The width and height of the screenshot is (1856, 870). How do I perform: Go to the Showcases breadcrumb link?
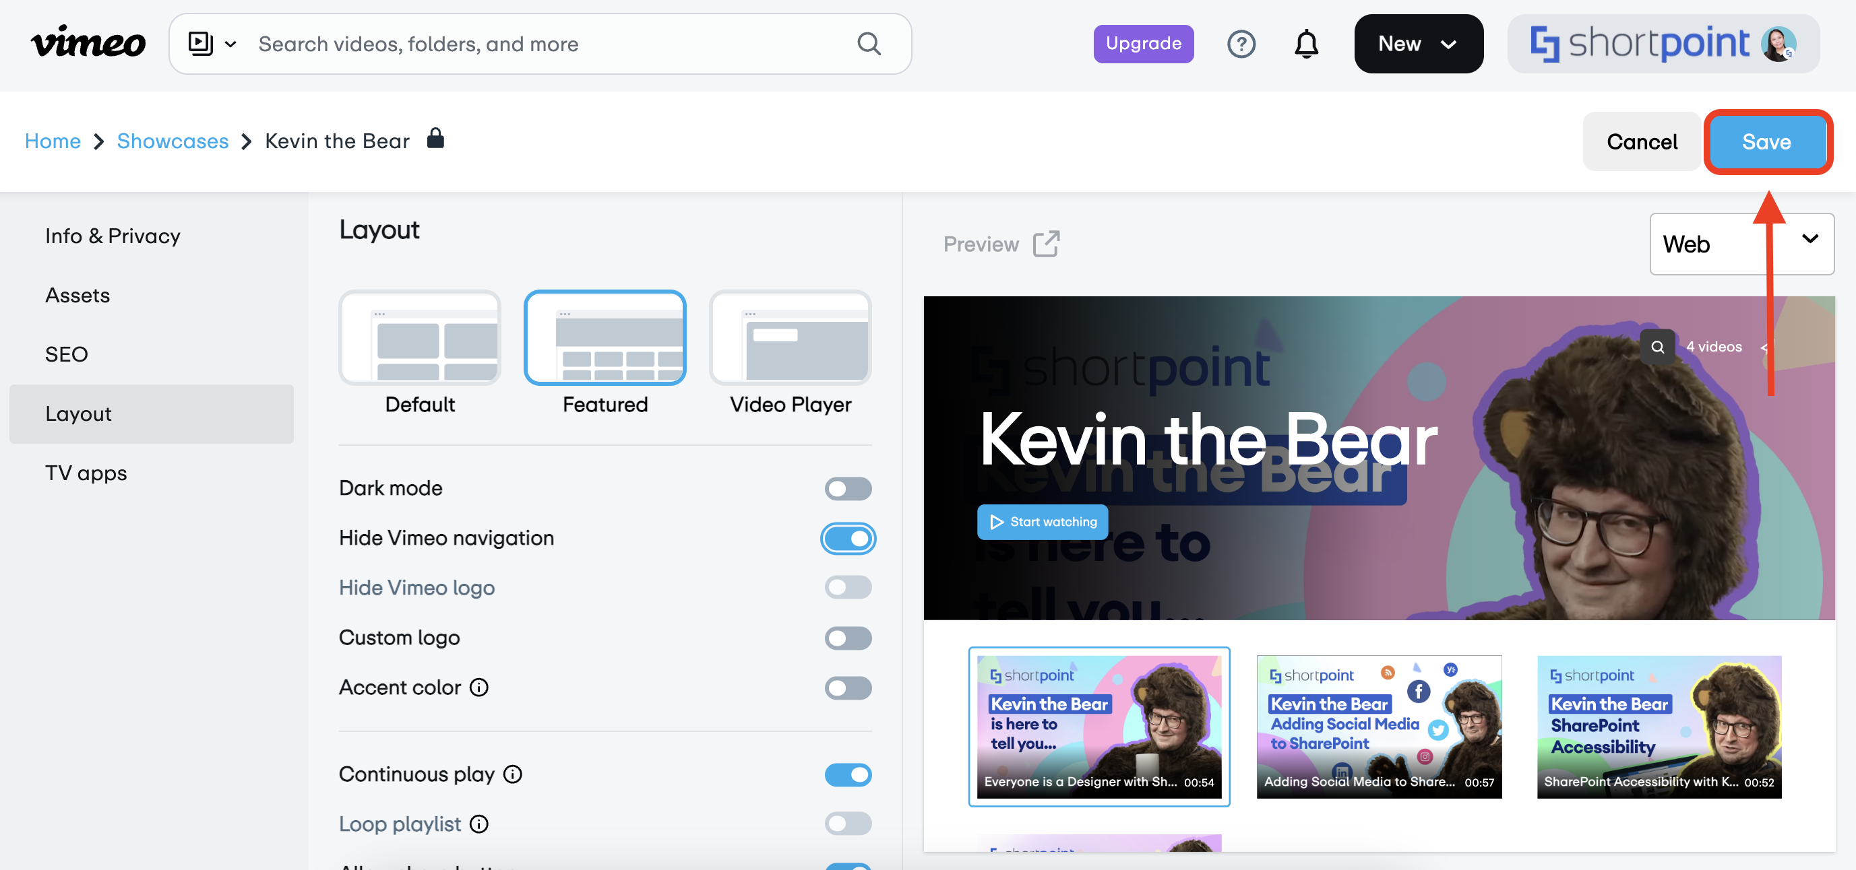[173, 141]
